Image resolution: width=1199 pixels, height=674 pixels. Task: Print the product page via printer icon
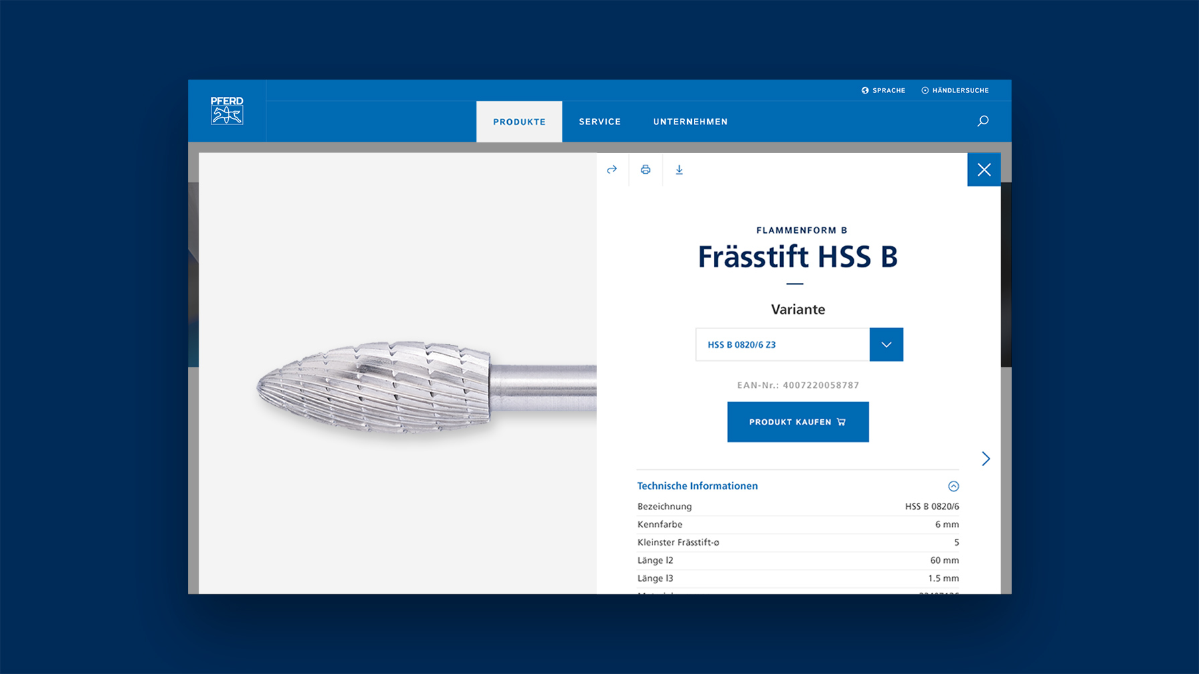646,170
